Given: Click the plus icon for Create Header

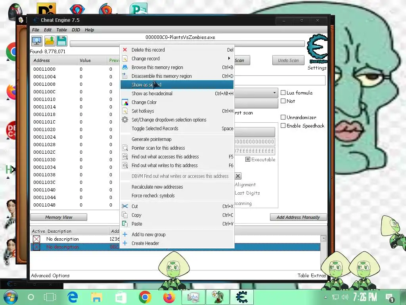Looking at the screenshot, I should (125, 243).
